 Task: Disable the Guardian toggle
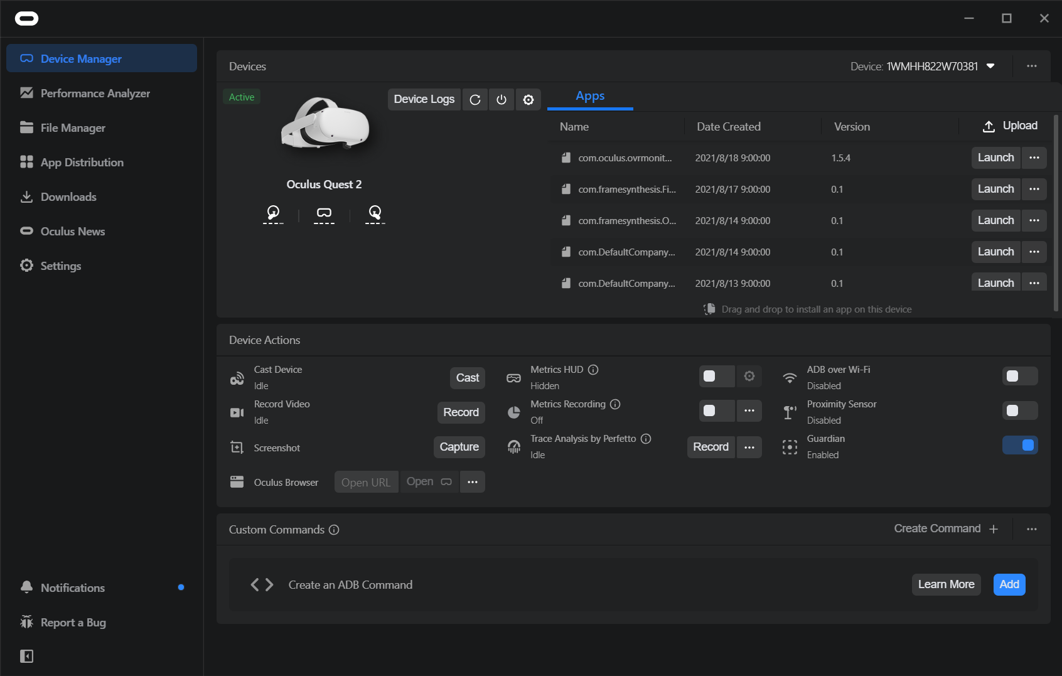pos(1020,445)
